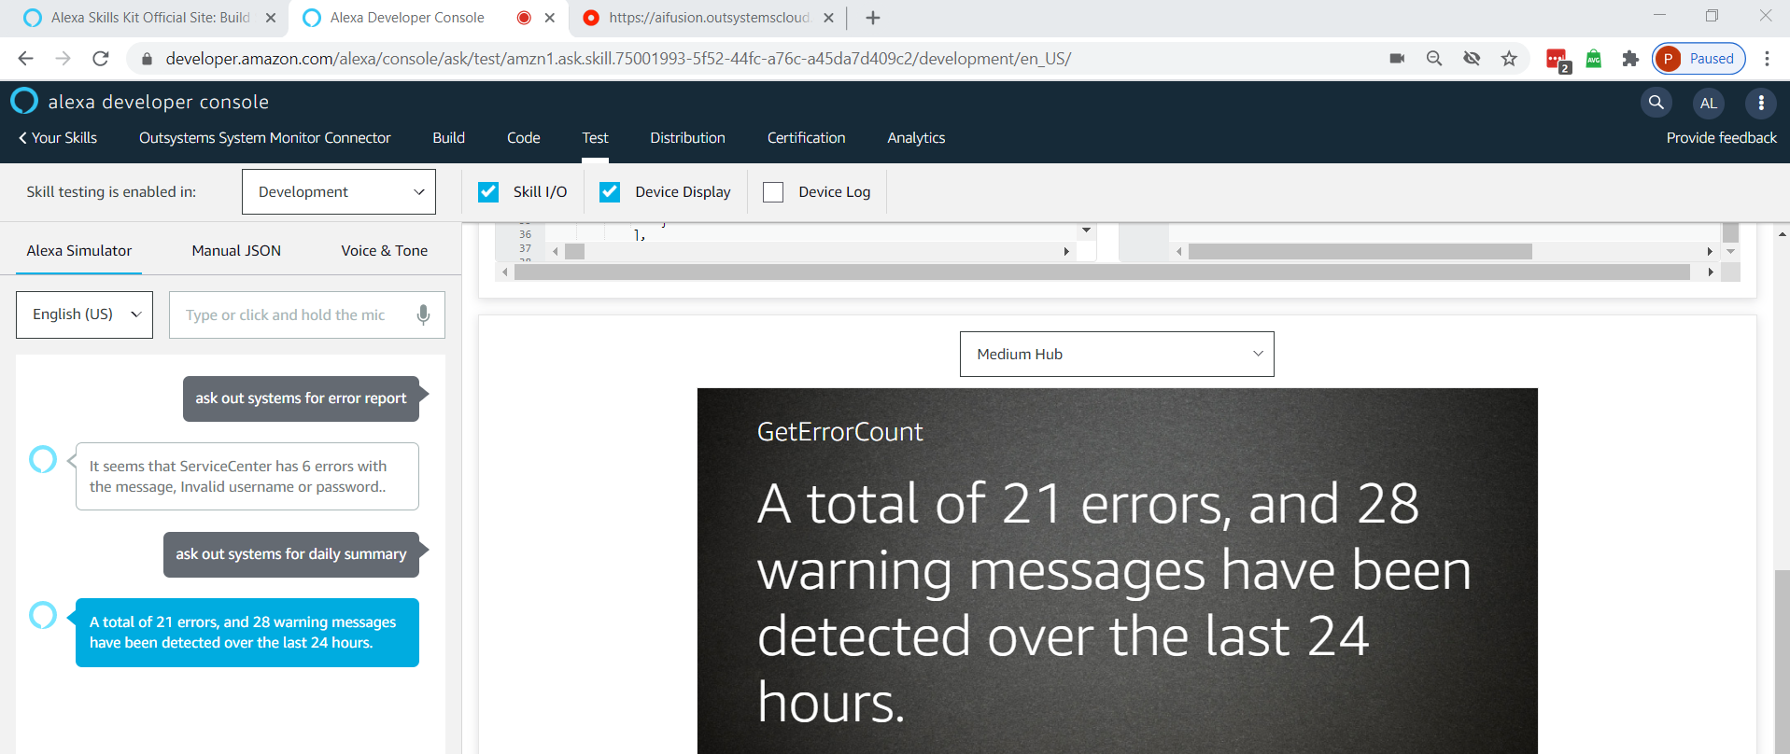Click the utterance text input field
Viewport: 1790px width, 754px height.
click(x=306, y=314)
